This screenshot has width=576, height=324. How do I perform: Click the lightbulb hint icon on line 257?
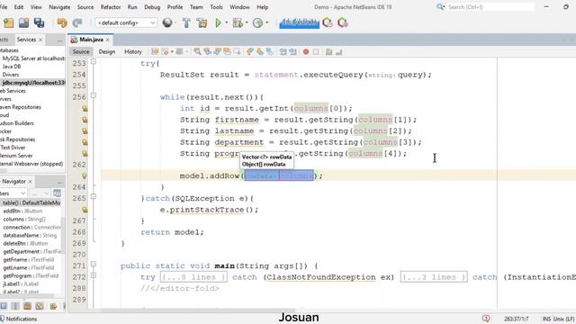click(85, 108)
